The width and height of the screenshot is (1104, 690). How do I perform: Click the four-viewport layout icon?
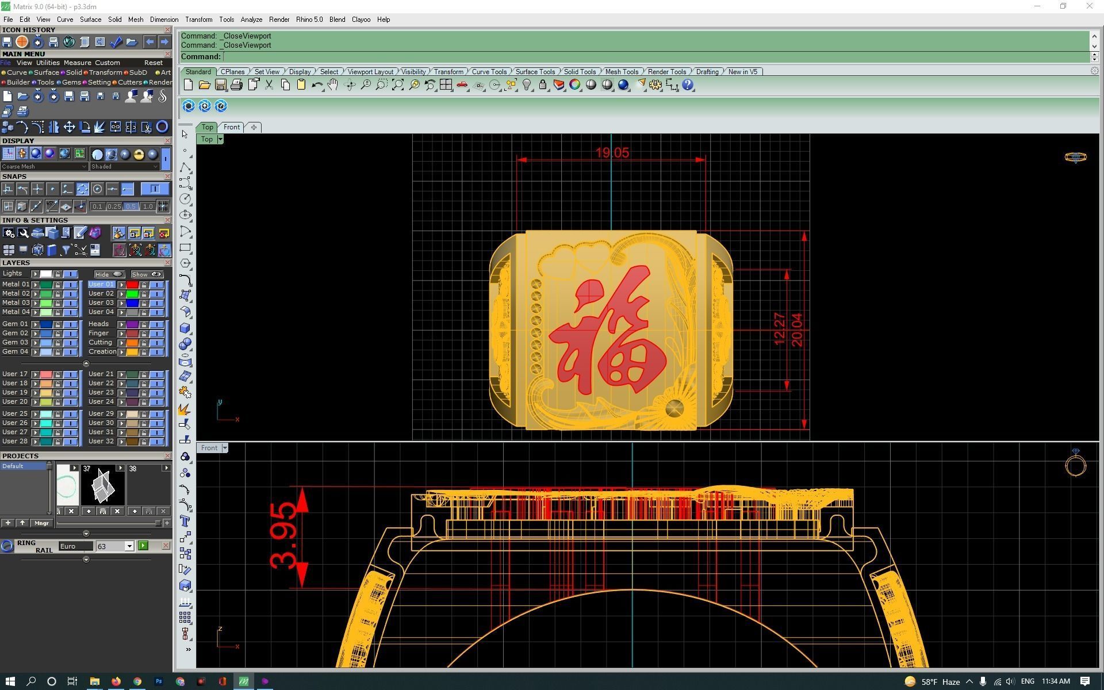click(x=446, y=85)
